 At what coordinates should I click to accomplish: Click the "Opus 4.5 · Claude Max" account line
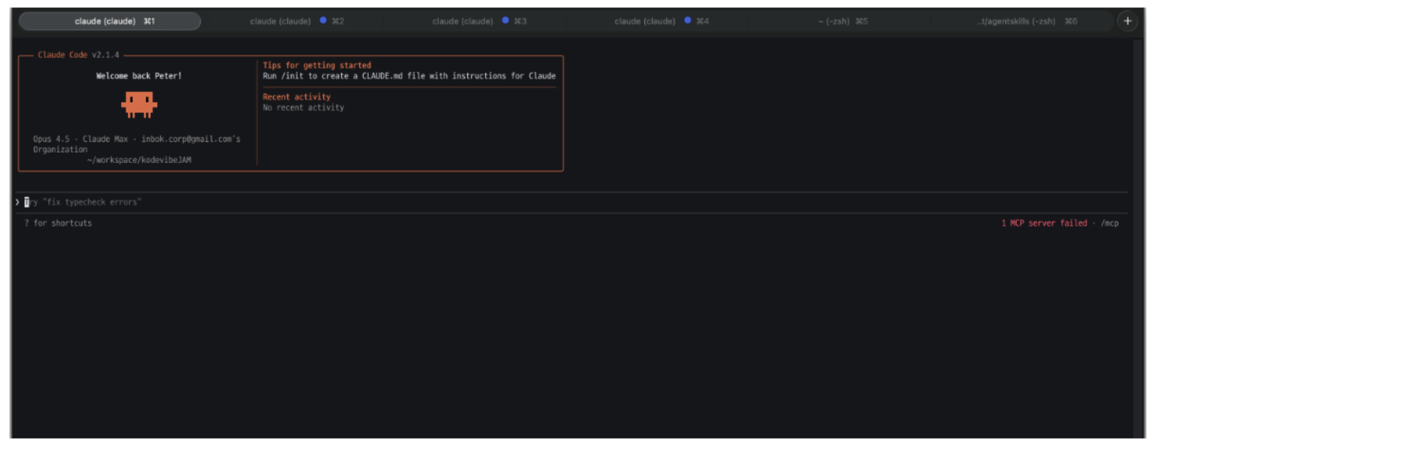tap(137, 144)
